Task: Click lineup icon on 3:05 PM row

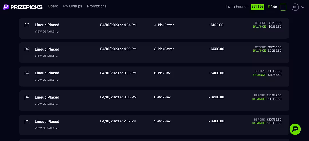Action: click(27, 98)
